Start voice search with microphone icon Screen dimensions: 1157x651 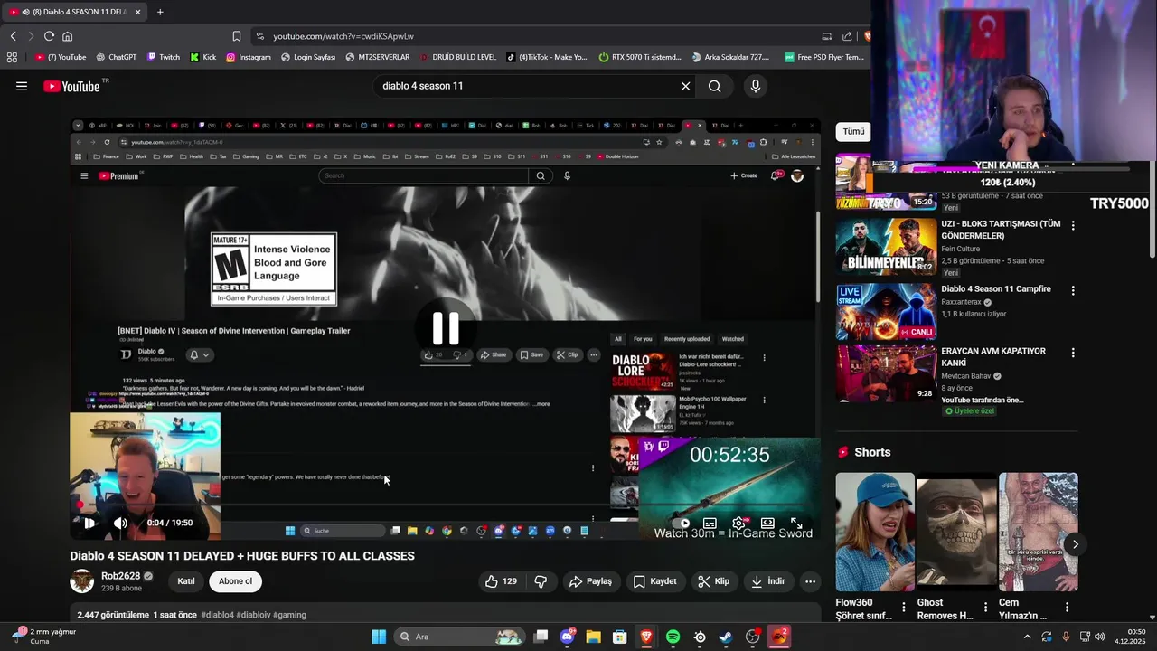756,86
